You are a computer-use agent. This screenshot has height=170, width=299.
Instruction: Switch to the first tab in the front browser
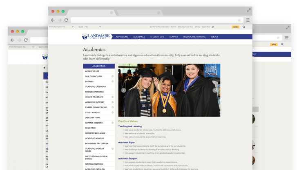91,13
